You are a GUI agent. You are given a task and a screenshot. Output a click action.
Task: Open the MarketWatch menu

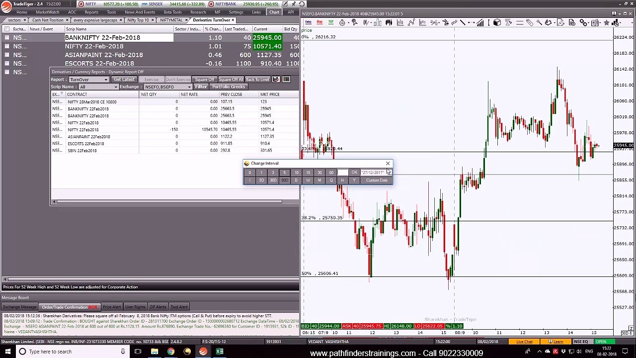click(x=47, y=12)
